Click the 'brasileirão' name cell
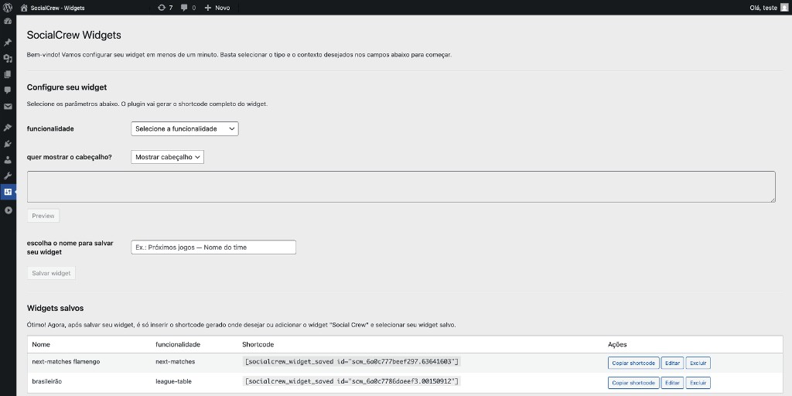Screen dimensions: 792x396 (x=48, y=381)
